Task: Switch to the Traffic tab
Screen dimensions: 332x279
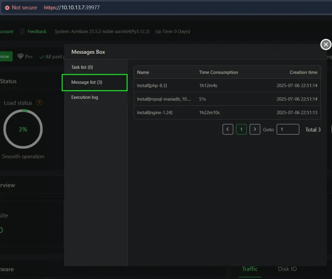Action: pos(250,269)
